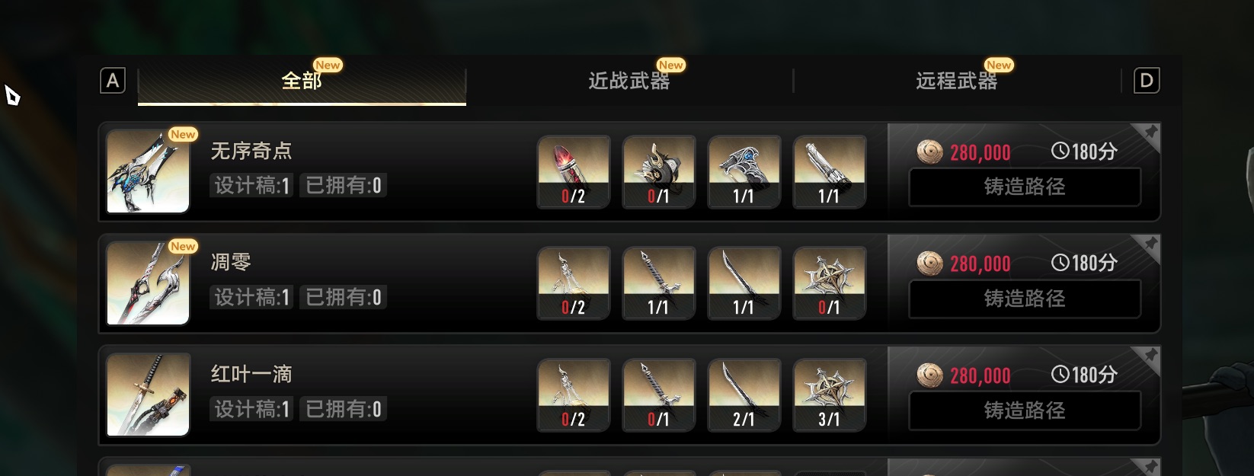Switch to the 近战武器 tab
Viewport: 1254px width, 476px height.
(x=629, y=81)
